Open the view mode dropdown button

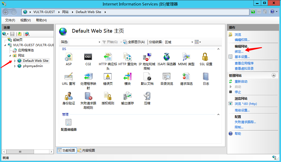(x=198, y=42)
